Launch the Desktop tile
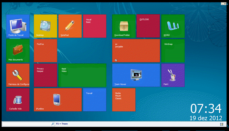229x131 pixels. [45, 26]
